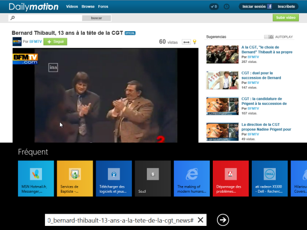Open 'CGT : duel pour la succession' title link
Image resolution: width=307 pixels, height=230 pixels.
click(x=261, y=76)
